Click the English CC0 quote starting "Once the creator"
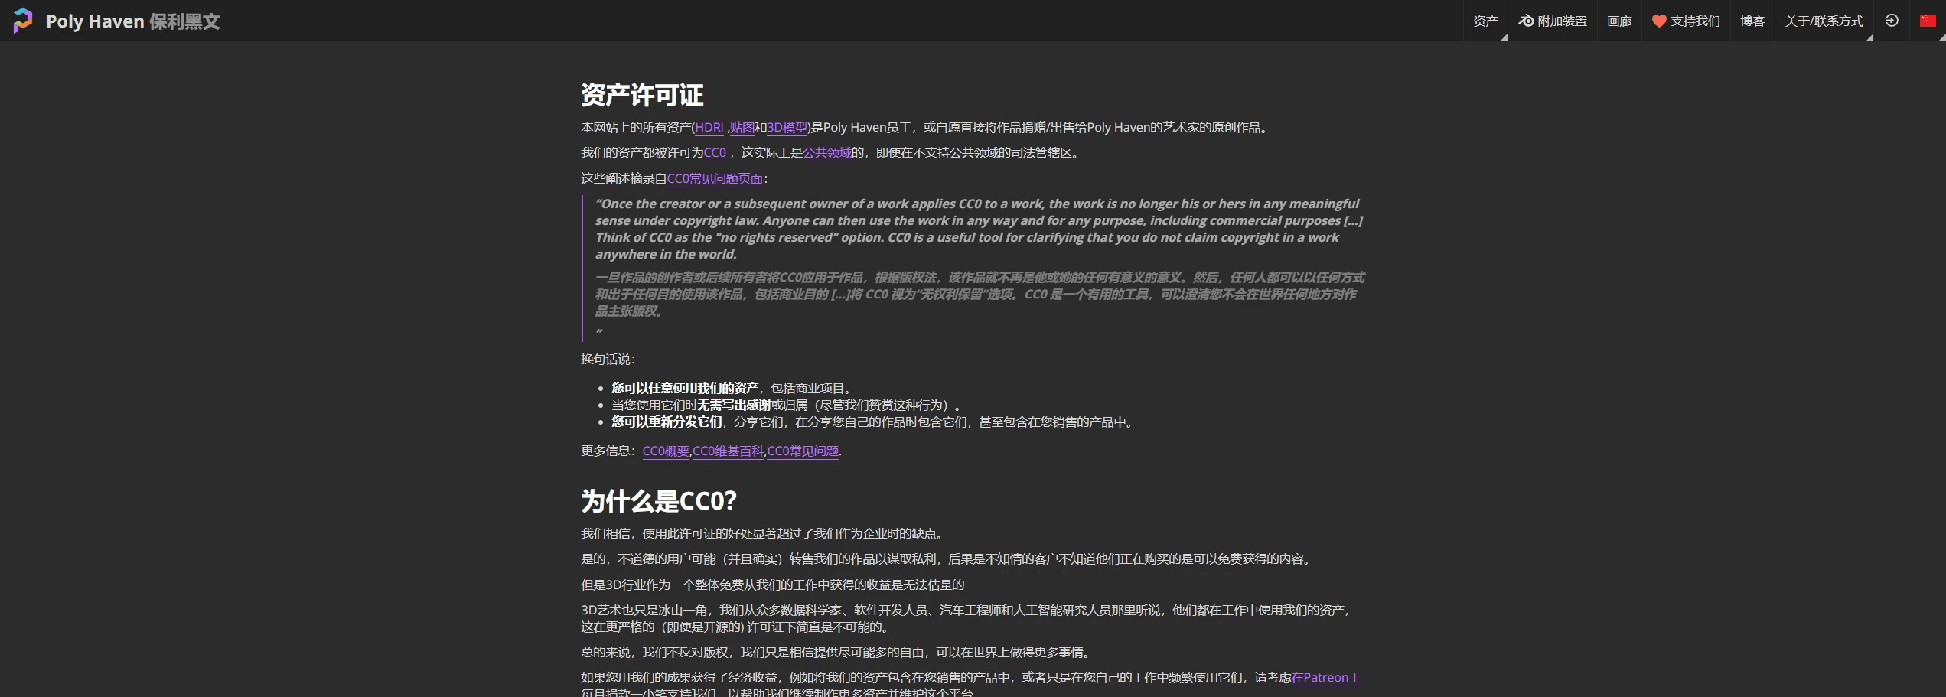The image size is (1946, 697). coord(979,229)
